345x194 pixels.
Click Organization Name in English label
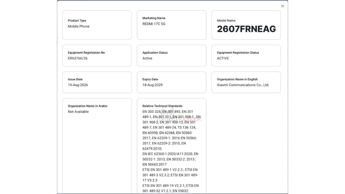[237, 79]
